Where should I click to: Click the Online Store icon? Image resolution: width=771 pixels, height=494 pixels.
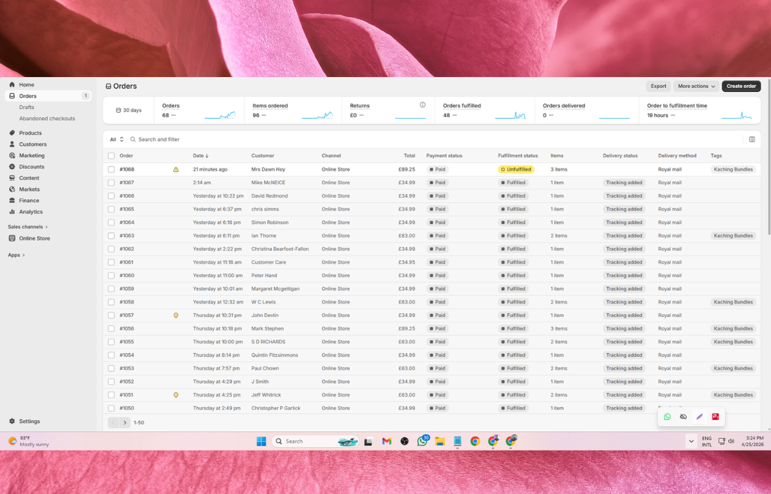coord(12,238)
